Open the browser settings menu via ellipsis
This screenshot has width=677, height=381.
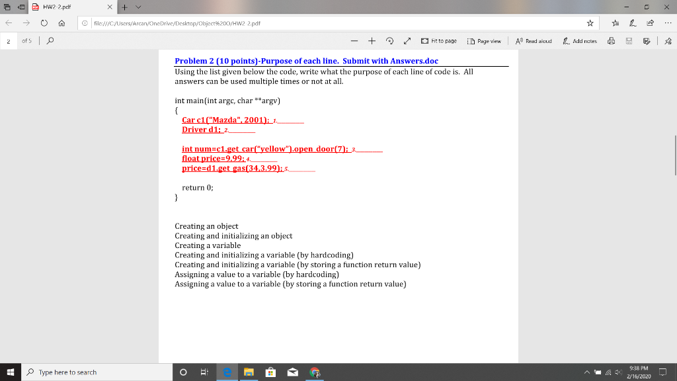[669, 22]
